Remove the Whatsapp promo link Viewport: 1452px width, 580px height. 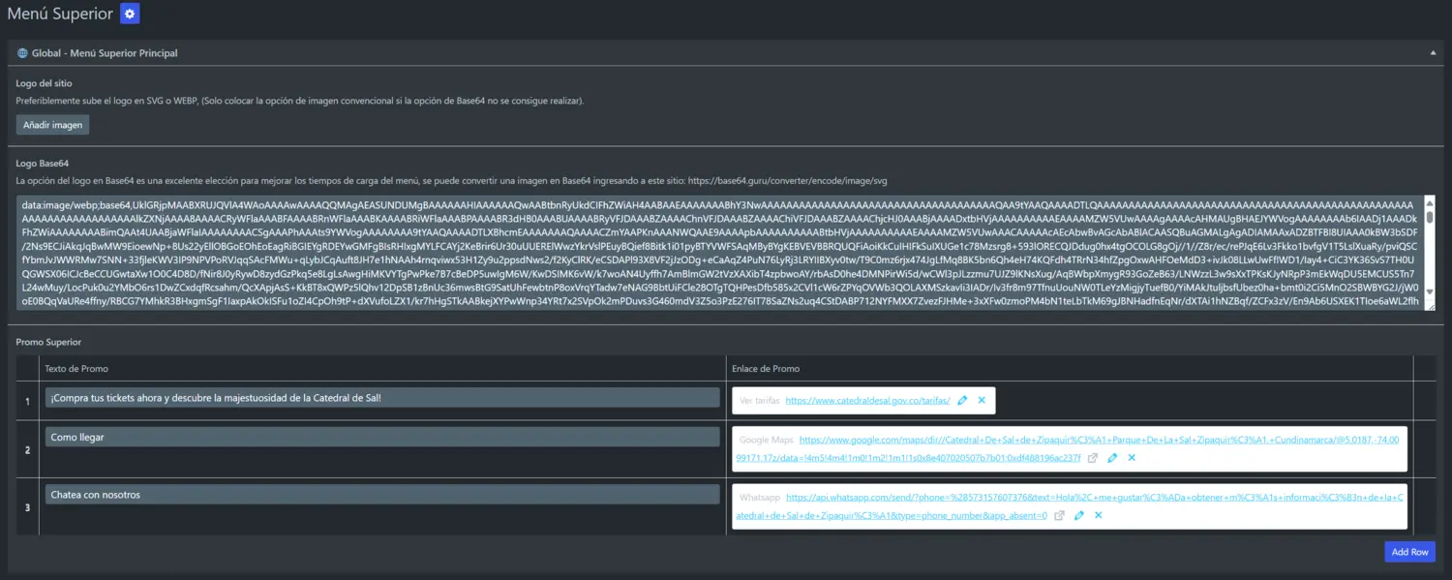(1098, 516)
